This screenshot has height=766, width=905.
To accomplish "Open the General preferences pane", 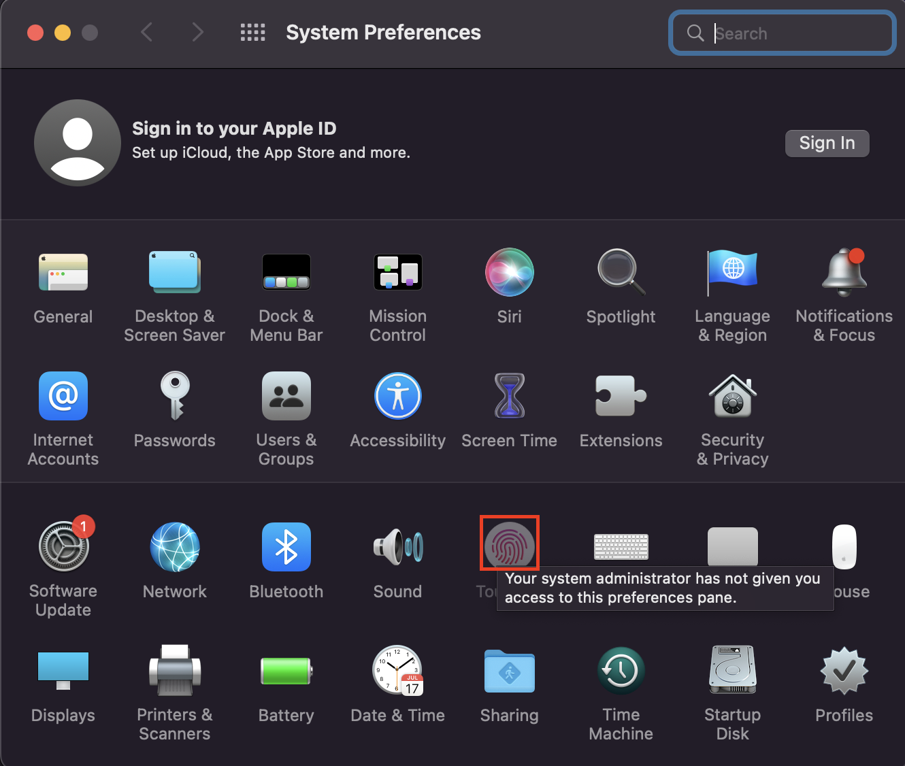I will [63, 272].
